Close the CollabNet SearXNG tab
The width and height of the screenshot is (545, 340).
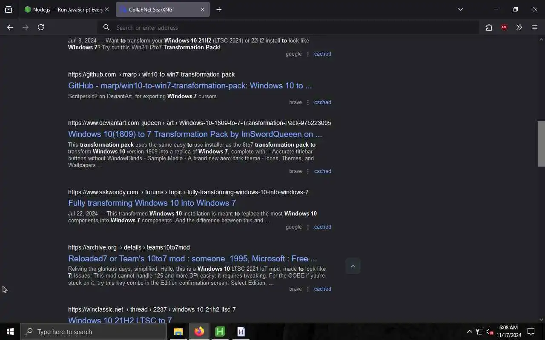point(203,9)
